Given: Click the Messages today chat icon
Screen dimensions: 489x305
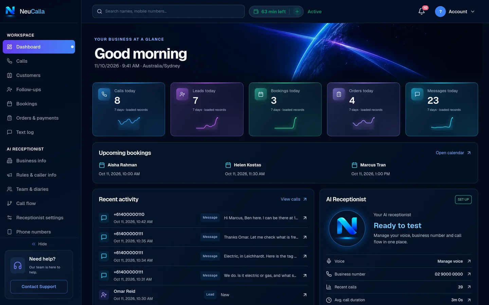Looking at the screenshot, I should [x=417, y=94].
